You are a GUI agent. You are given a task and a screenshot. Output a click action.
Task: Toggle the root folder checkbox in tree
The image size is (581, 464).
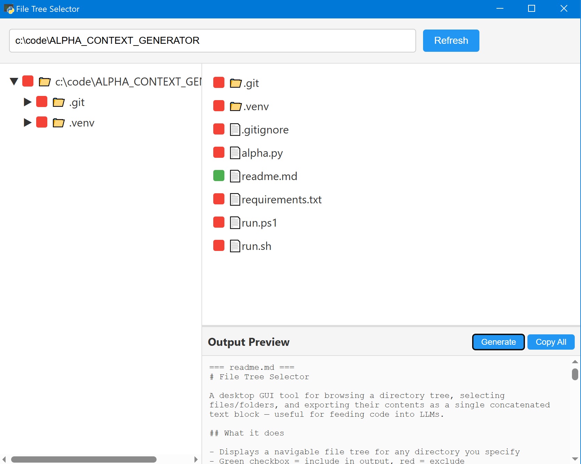coord(28,81)
